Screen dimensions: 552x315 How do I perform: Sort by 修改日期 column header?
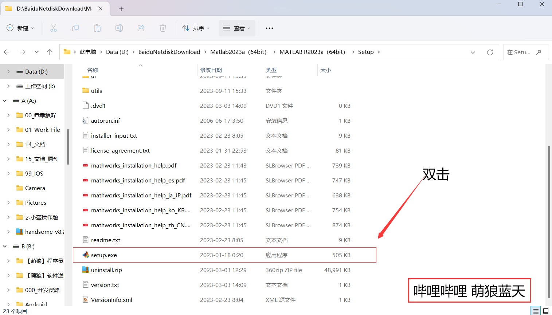[211, 70]
